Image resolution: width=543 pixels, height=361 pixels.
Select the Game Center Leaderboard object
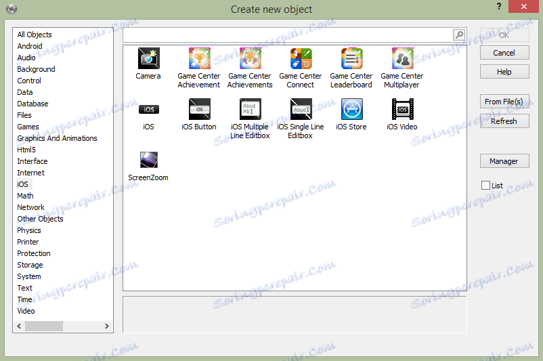351,58
